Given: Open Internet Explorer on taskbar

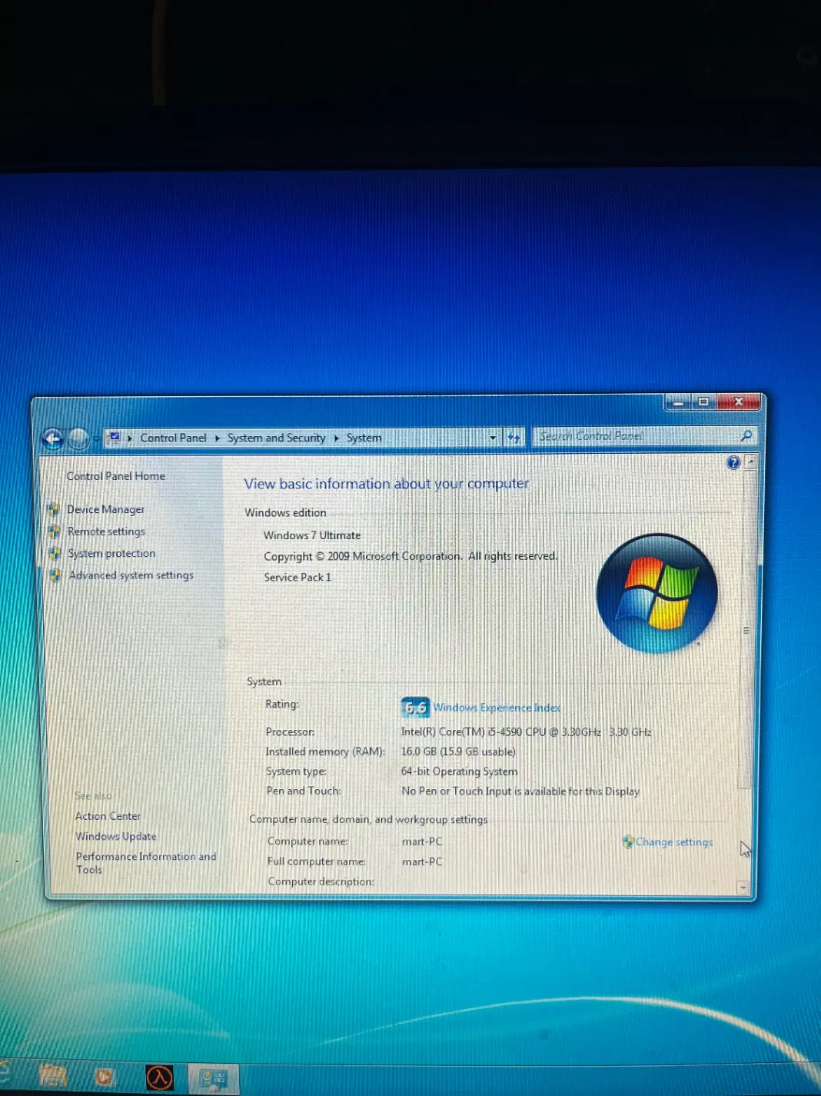Looking at the screenshot, I should click(5, 1071).
